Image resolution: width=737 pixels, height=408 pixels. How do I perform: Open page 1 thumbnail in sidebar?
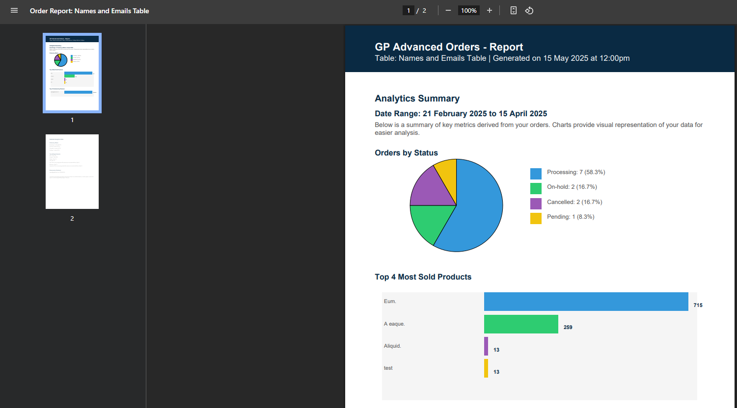72,73
